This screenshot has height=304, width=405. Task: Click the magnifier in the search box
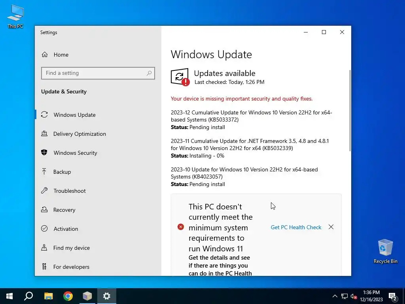149,73
